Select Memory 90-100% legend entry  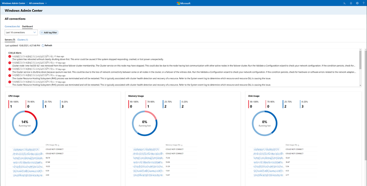pyautogui.click(x=133, y=104)
